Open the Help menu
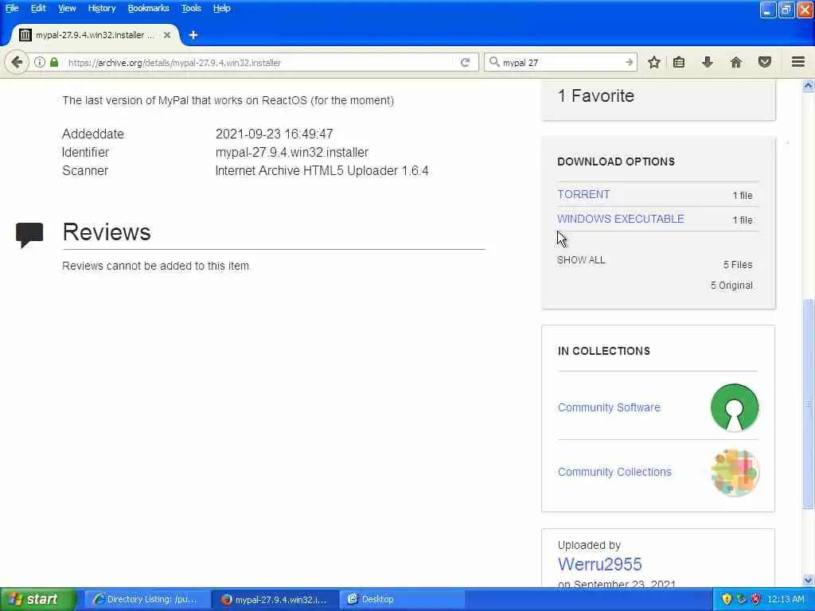Image resolution: width=815 pixels, height=611 pixels. coord(221,8)
